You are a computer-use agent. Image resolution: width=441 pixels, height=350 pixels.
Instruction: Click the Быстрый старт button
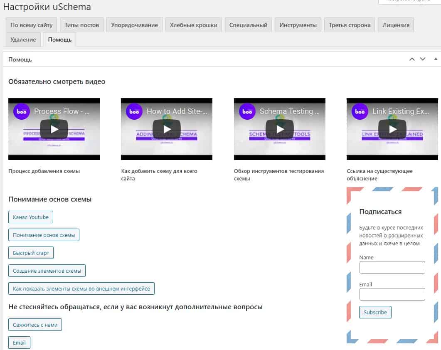coord(31,253)
